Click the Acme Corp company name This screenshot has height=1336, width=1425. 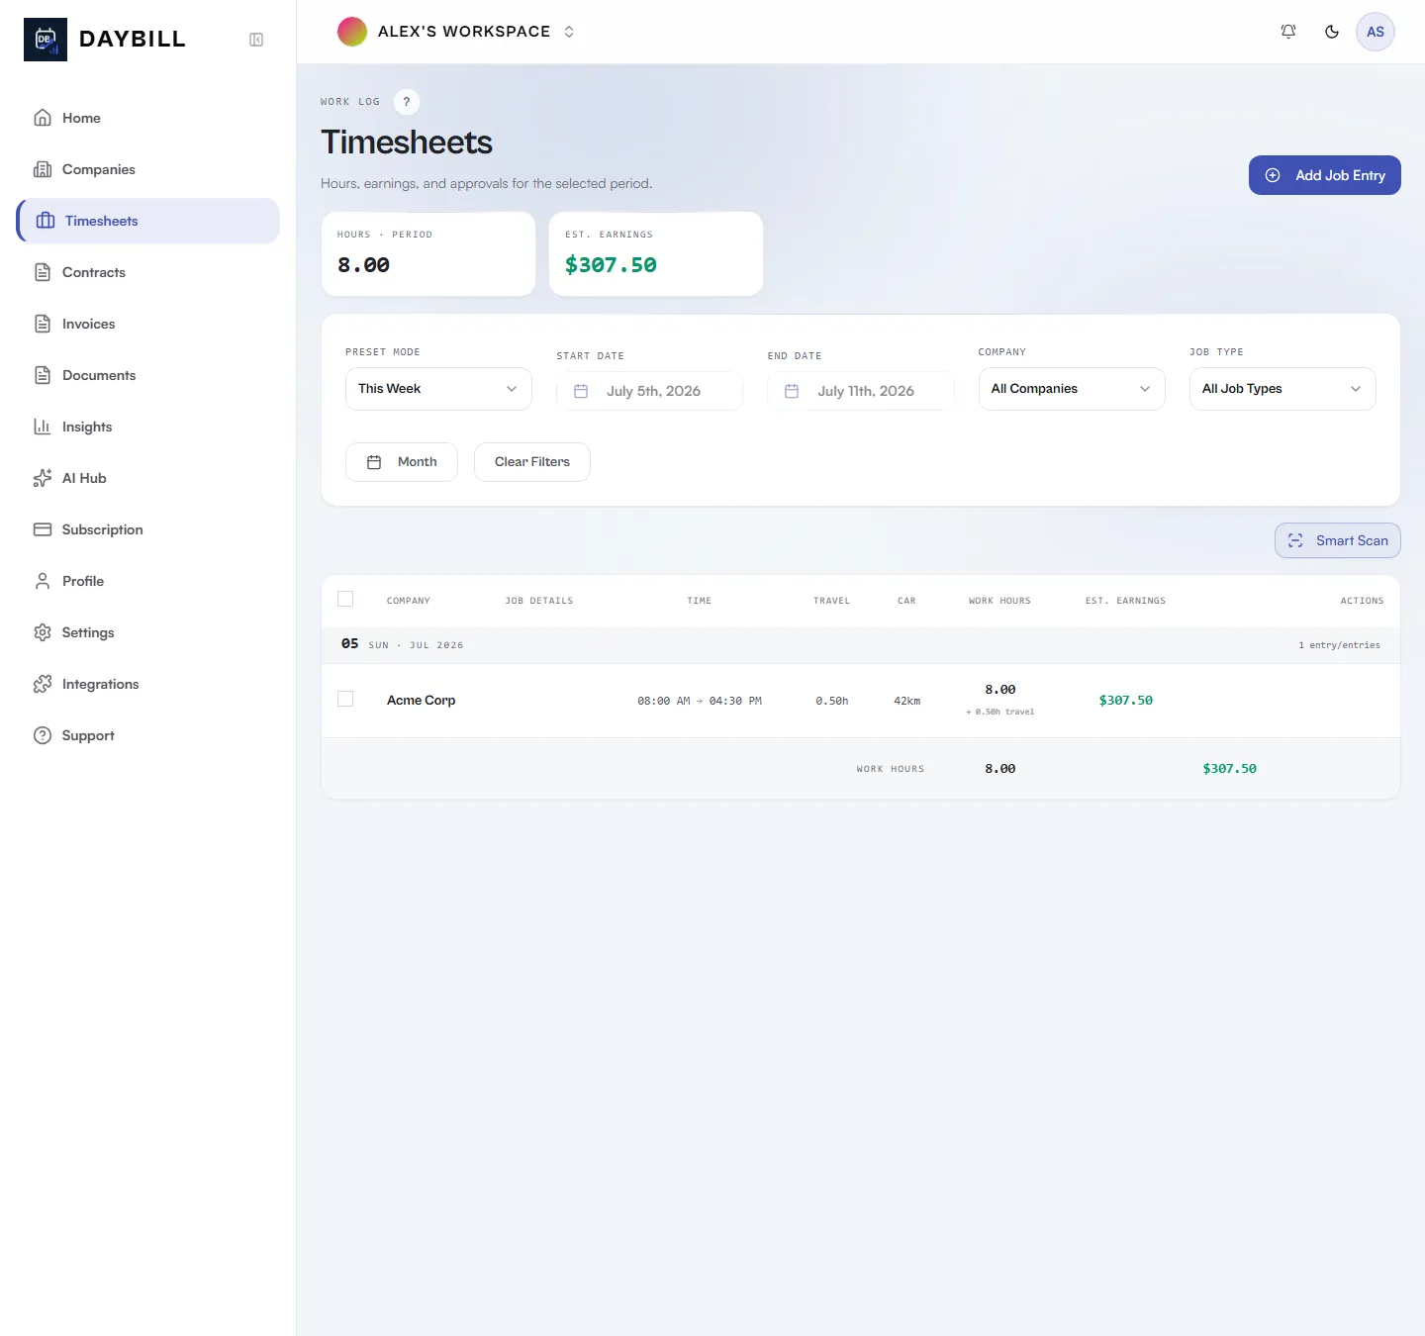(422, 701)
